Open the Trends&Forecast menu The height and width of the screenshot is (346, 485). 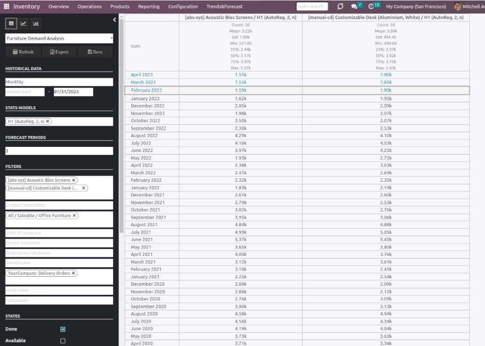(224, 6)
